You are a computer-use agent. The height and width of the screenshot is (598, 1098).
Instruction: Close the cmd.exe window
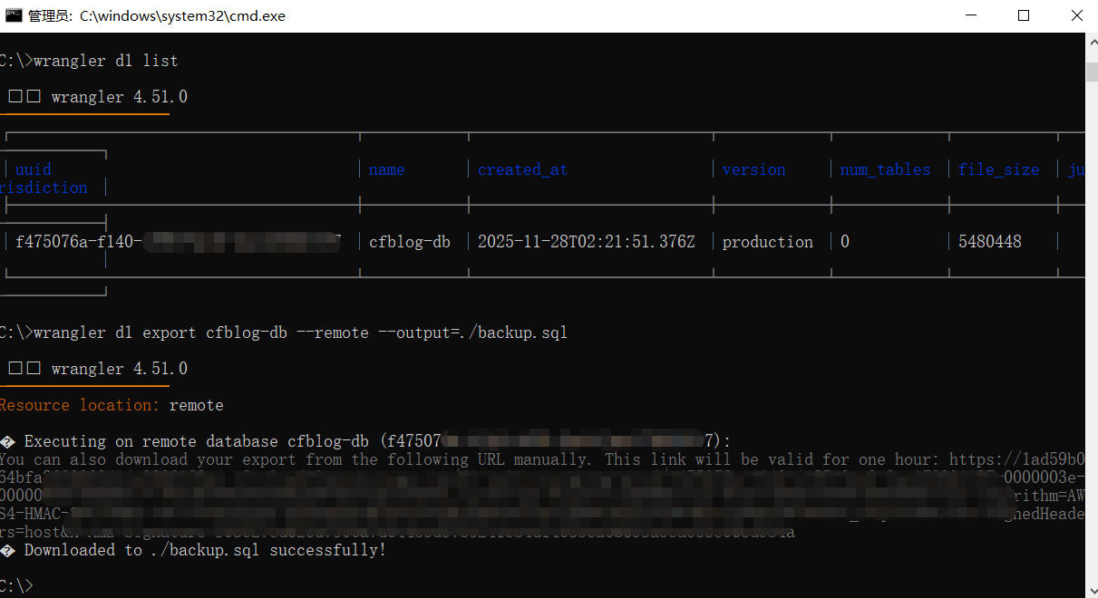point(1075,15)
